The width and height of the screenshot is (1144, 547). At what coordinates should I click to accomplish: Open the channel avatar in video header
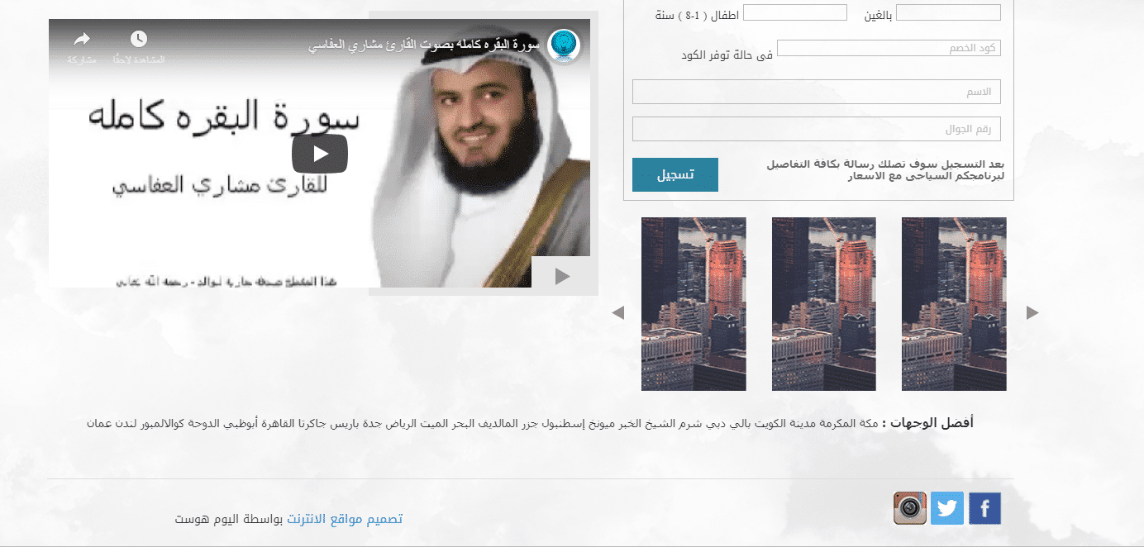564,45
